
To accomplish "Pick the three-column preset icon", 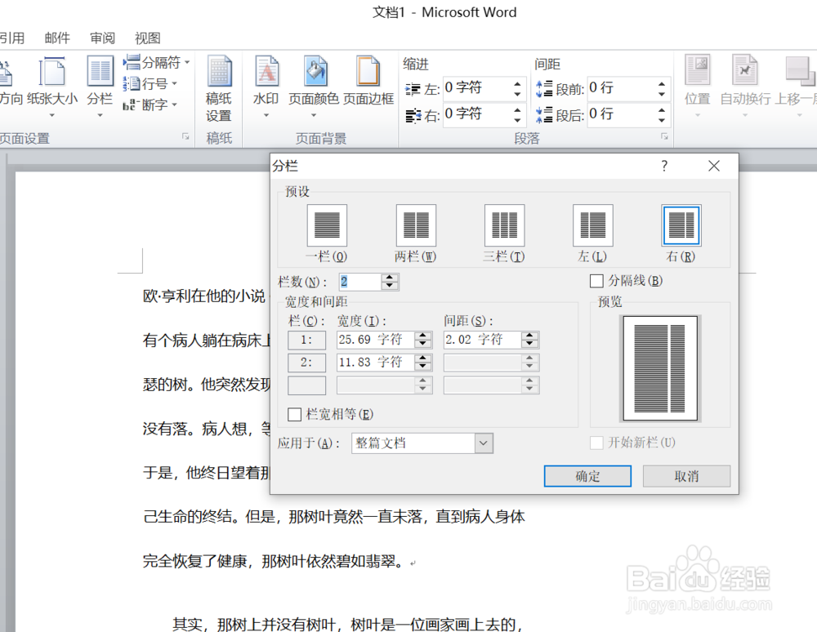I will (504, 225).
